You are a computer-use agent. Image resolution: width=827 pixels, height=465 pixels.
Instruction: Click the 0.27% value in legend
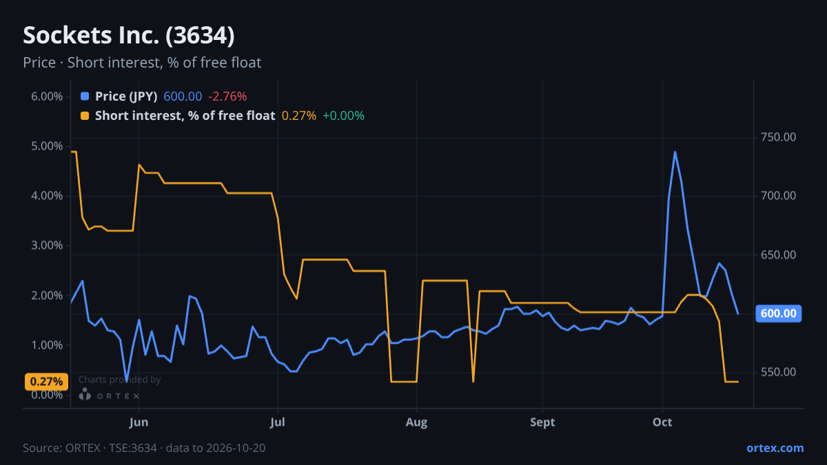click(299, 116)
